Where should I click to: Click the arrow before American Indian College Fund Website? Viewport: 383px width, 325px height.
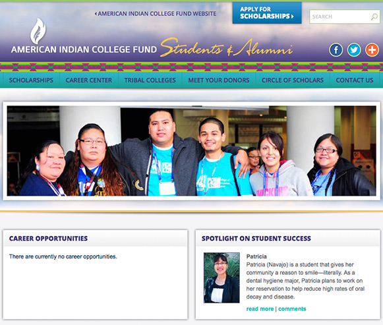pos(96,14)
